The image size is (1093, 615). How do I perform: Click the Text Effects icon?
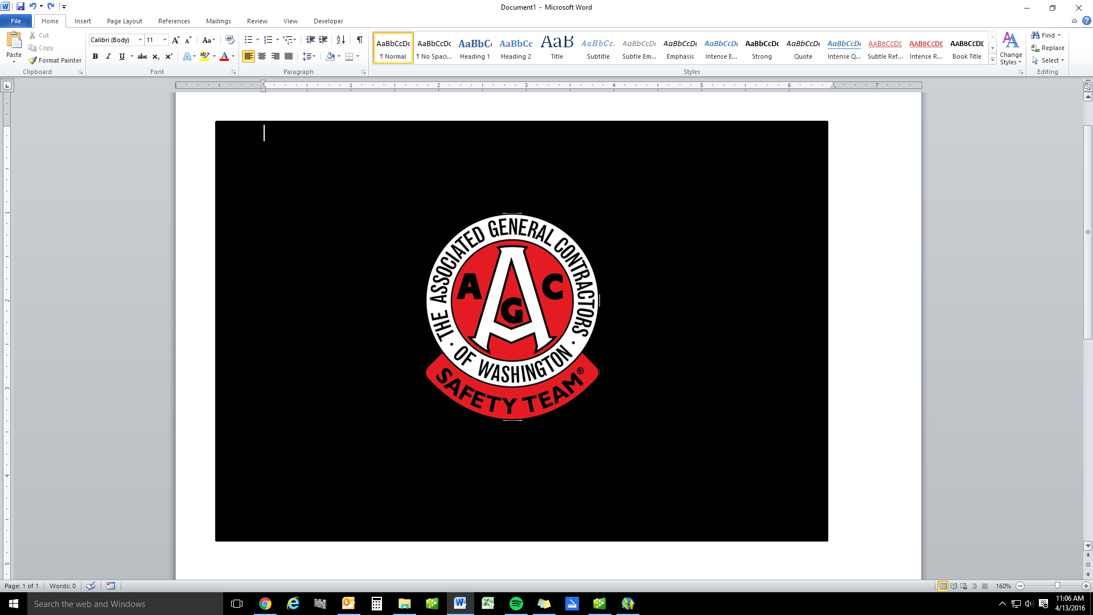(x=187, y=56)
